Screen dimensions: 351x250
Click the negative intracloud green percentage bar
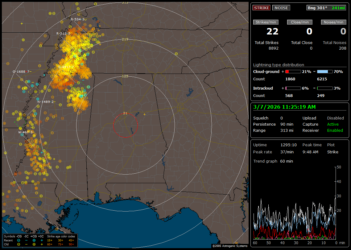pyautogui.click(x=325, y=88)
